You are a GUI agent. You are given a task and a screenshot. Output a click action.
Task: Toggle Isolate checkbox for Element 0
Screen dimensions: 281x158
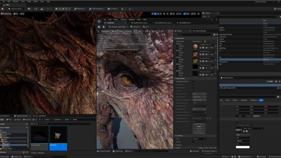coord(178,48)
